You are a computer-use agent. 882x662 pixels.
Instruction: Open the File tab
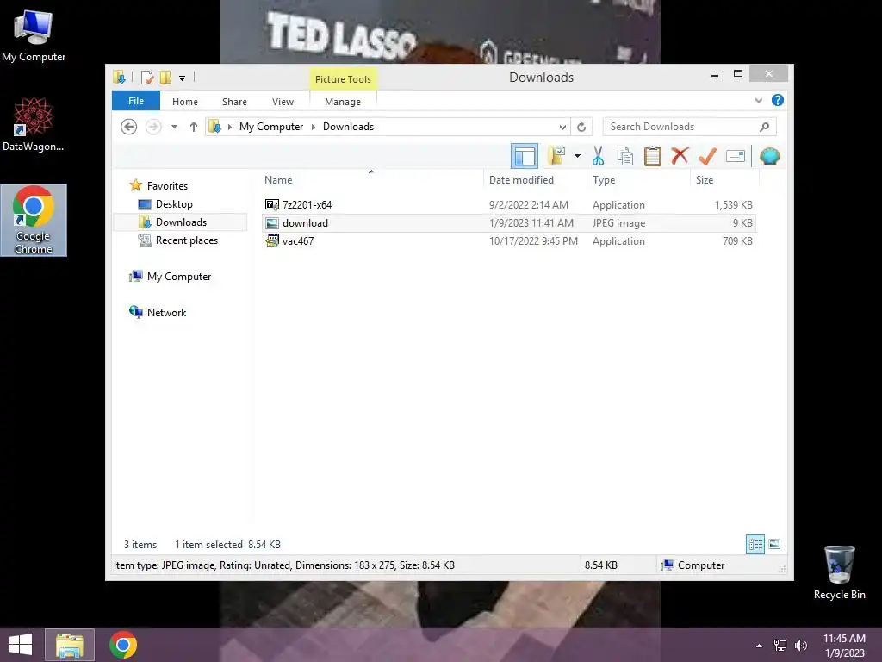[136, 101]
